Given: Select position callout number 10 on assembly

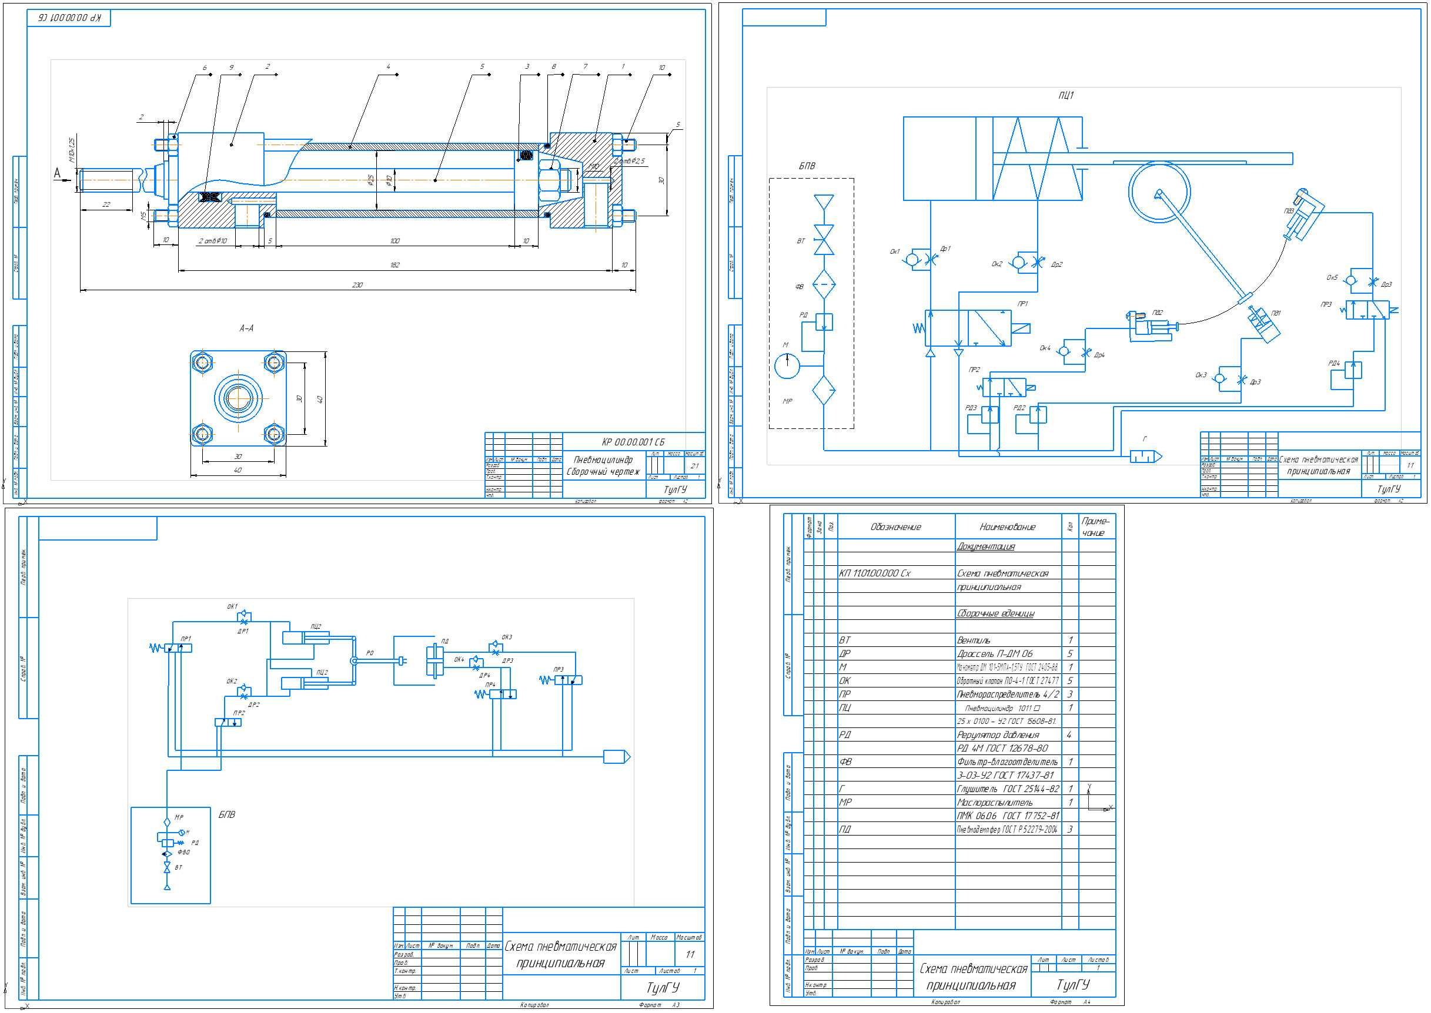Looking at the screenshot, I should point(661,68).
